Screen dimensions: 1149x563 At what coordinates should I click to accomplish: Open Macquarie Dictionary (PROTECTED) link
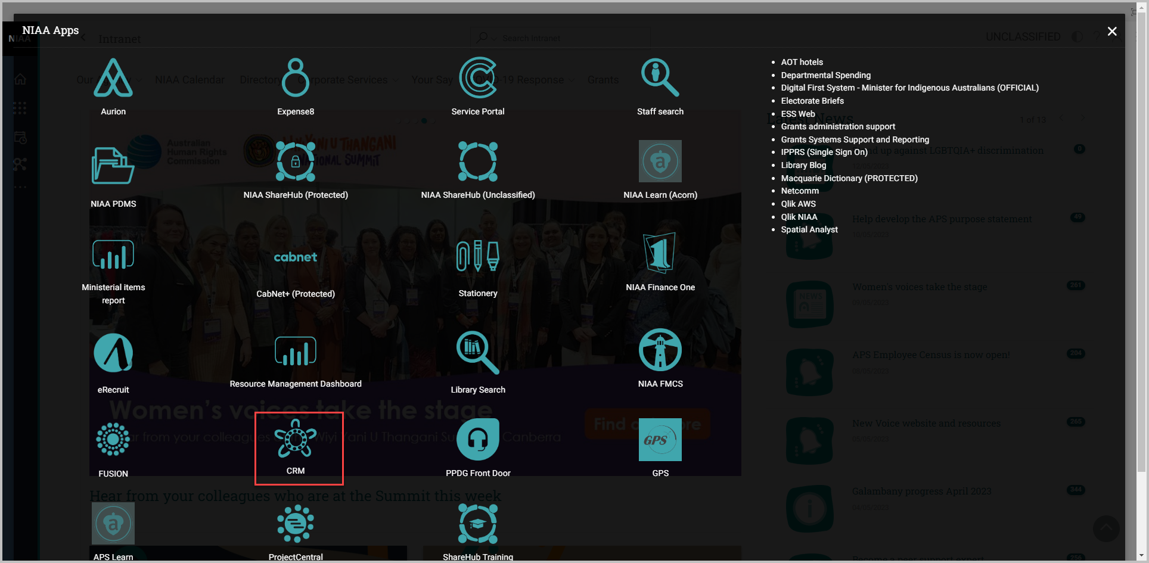[849, 178]
